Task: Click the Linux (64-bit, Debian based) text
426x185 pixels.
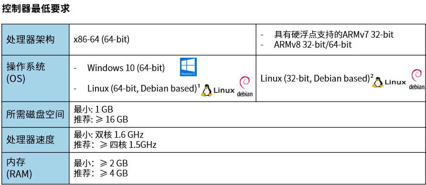Action: tap(144, 88)
